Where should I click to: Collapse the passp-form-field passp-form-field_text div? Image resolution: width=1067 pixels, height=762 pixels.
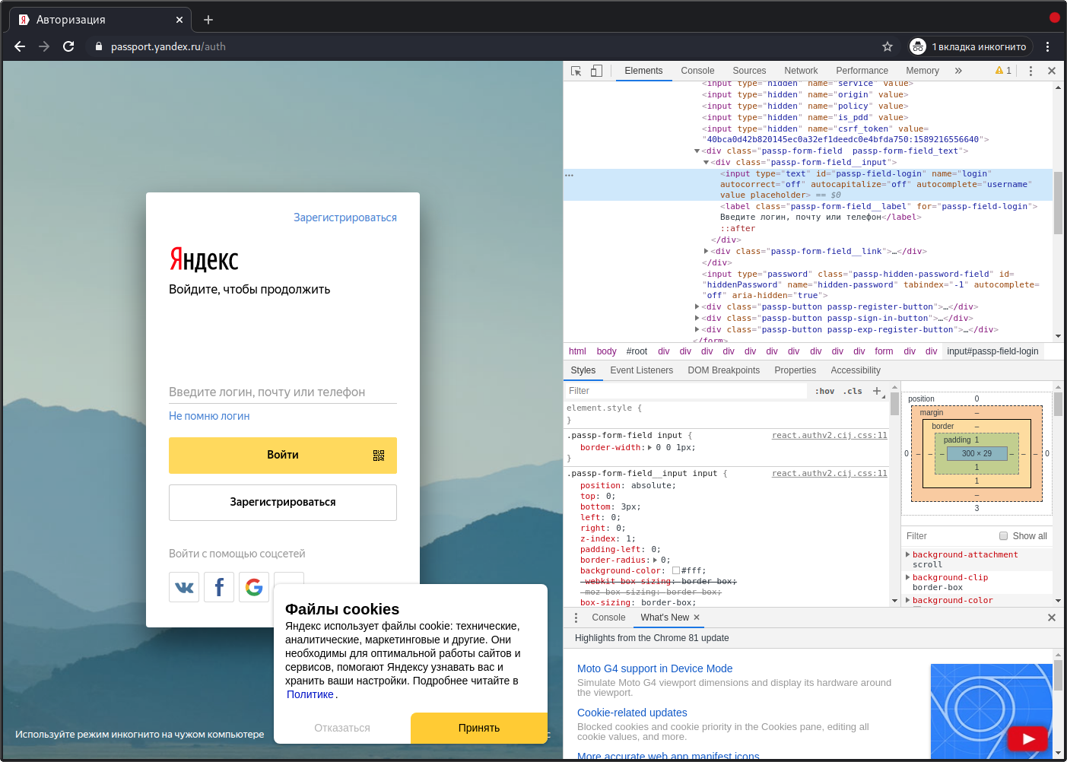click(x=697, y=151)
